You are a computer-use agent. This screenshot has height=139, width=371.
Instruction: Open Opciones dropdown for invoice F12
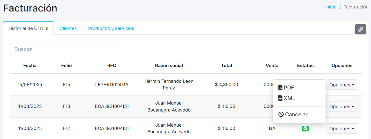coord(342,128)
